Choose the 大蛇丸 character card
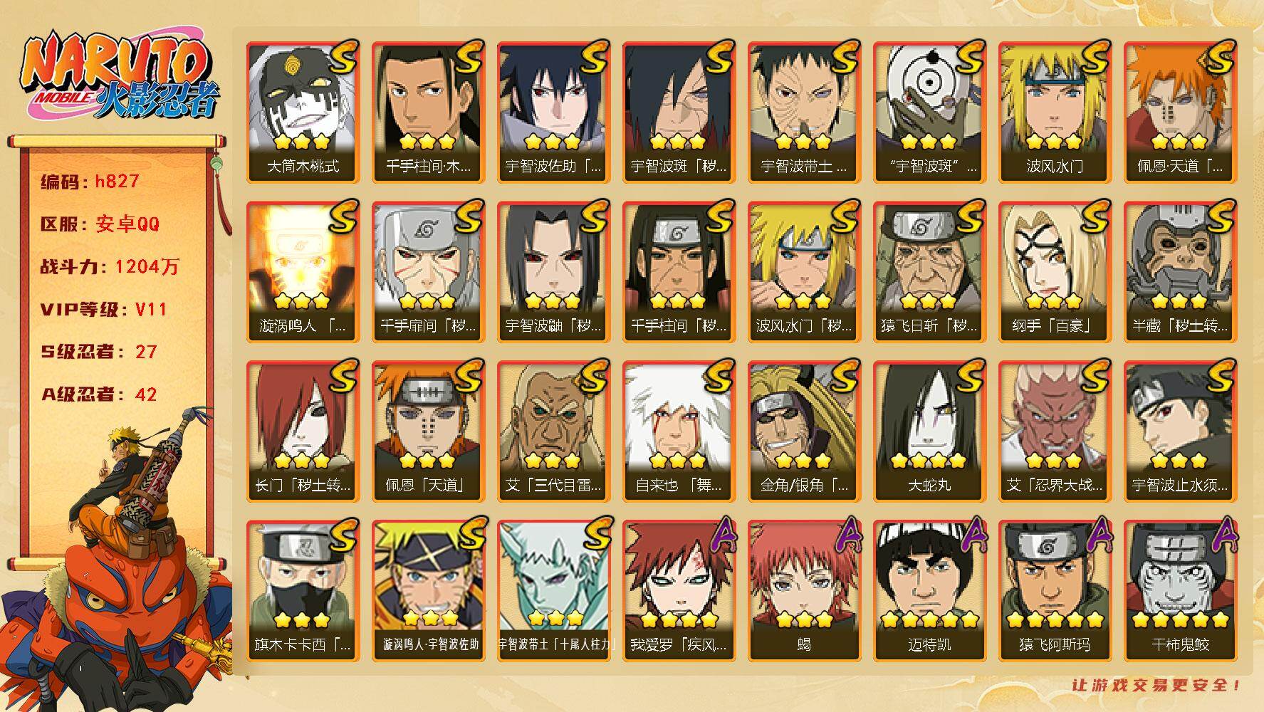 pyautogui.click(x=929, y=431)
